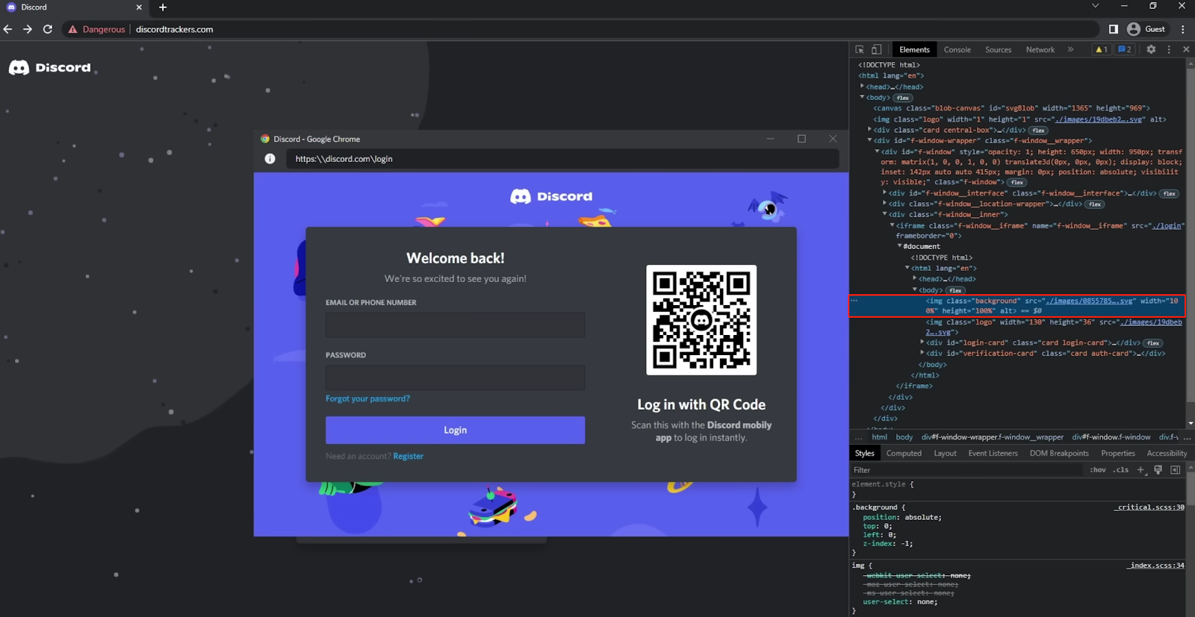The width and height of the screenshot is (1195, 617).
Task: Click Forgot your password link
Action: tap(367, 399)
